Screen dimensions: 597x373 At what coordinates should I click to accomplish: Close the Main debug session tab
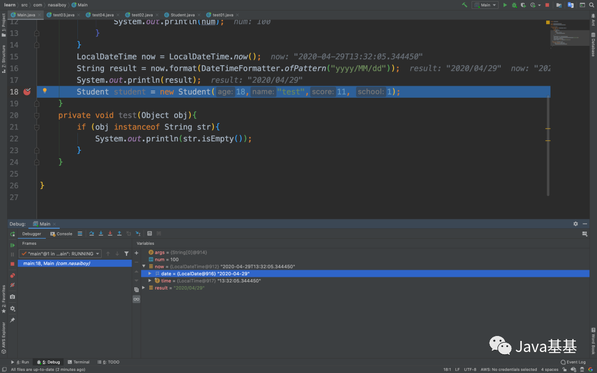pos(54,224)
